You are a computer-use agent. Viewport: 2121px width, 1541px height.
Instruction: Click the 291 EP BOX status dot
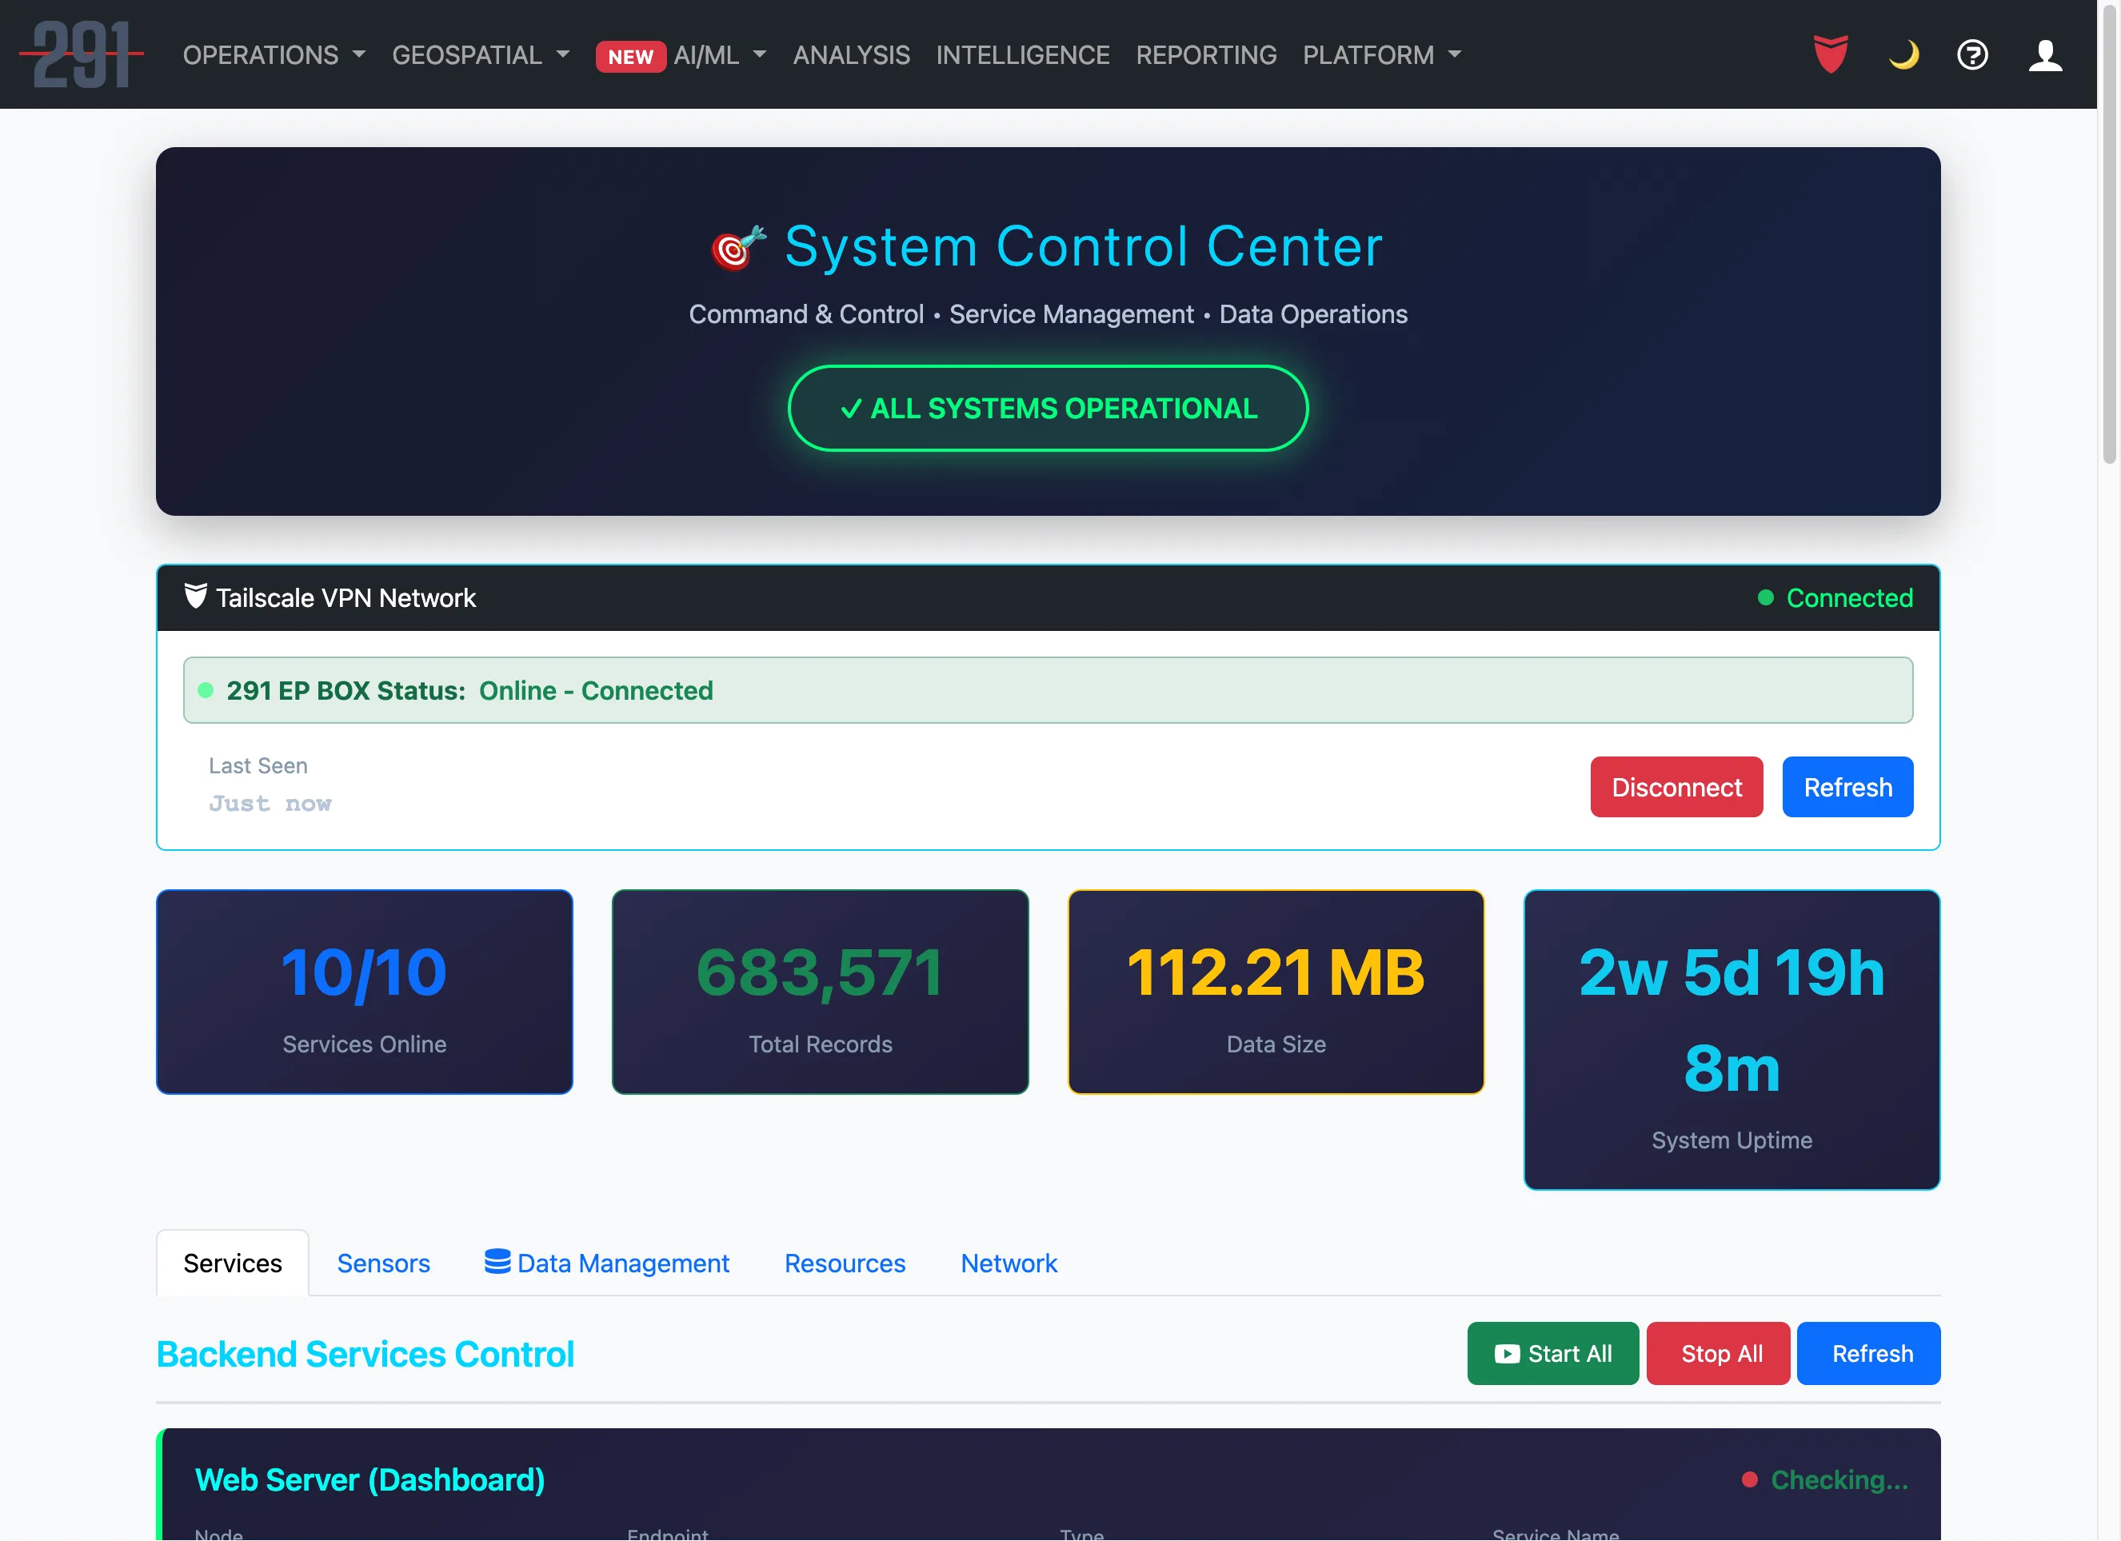coord(205,690)
